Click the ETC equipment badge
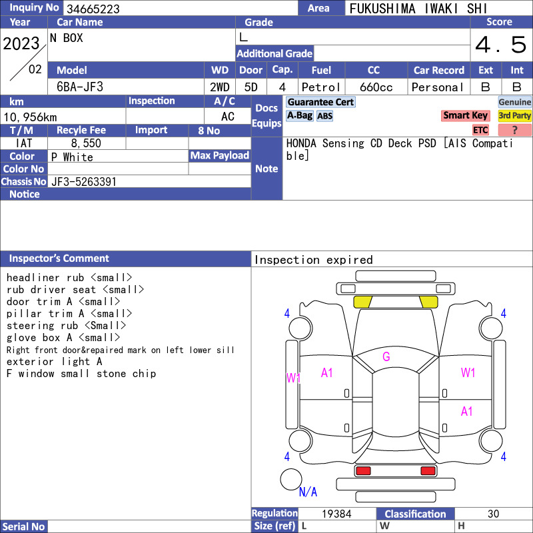Image resolution: width=533 pixels, height=533 pixels. tap(480, 130)
